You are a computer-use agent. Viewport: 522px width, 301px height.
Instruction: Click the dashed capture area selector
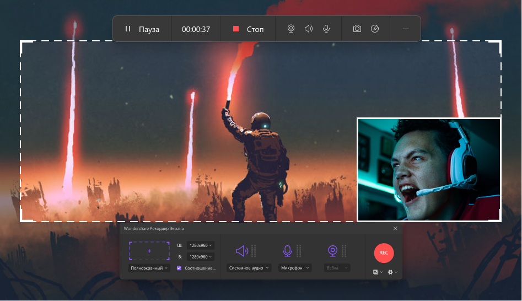pos(149,251)
